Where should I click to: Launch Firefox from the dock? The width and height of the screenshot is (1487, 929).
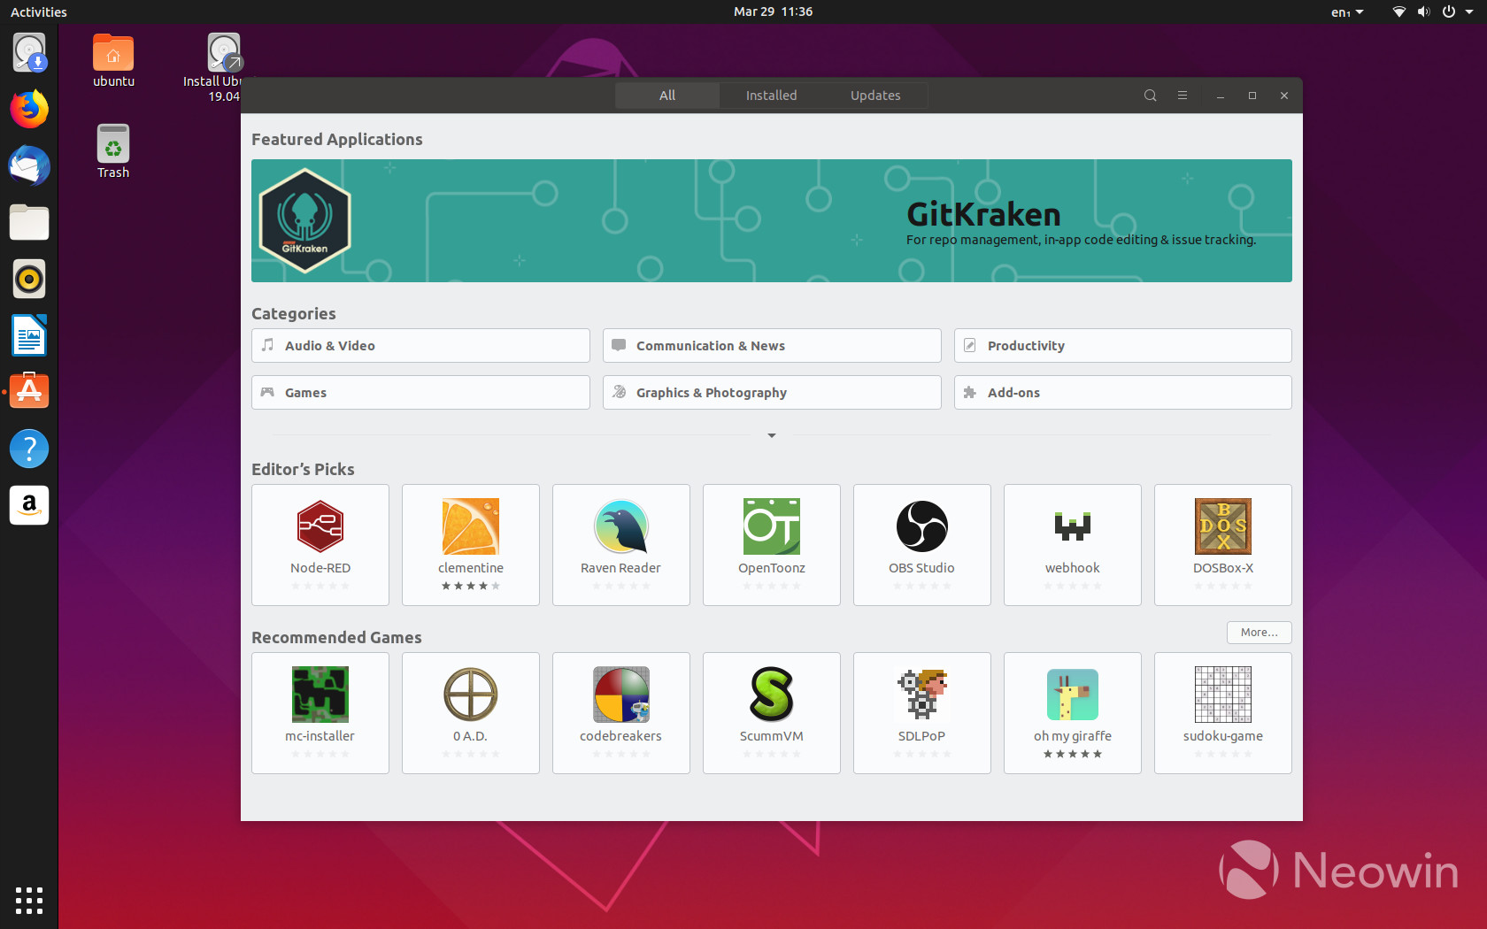point(29,110)
